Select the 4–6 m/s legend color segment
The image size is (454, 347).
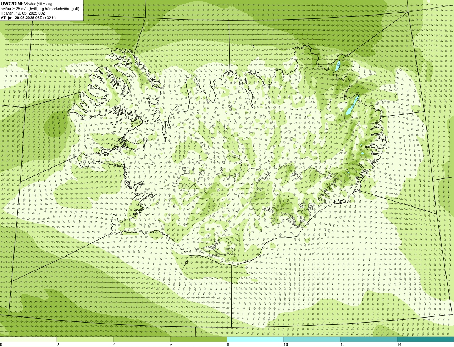click(142, 339)
